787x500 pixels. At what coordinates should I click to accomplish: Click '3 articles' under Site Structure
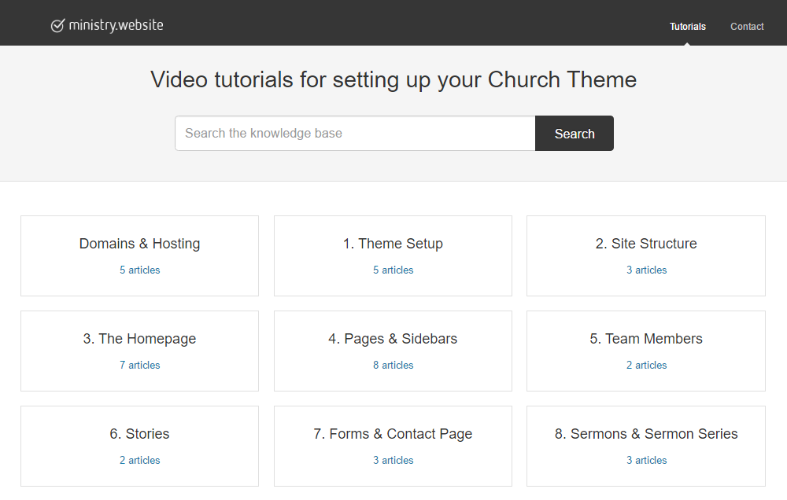[x=645, y=270]
